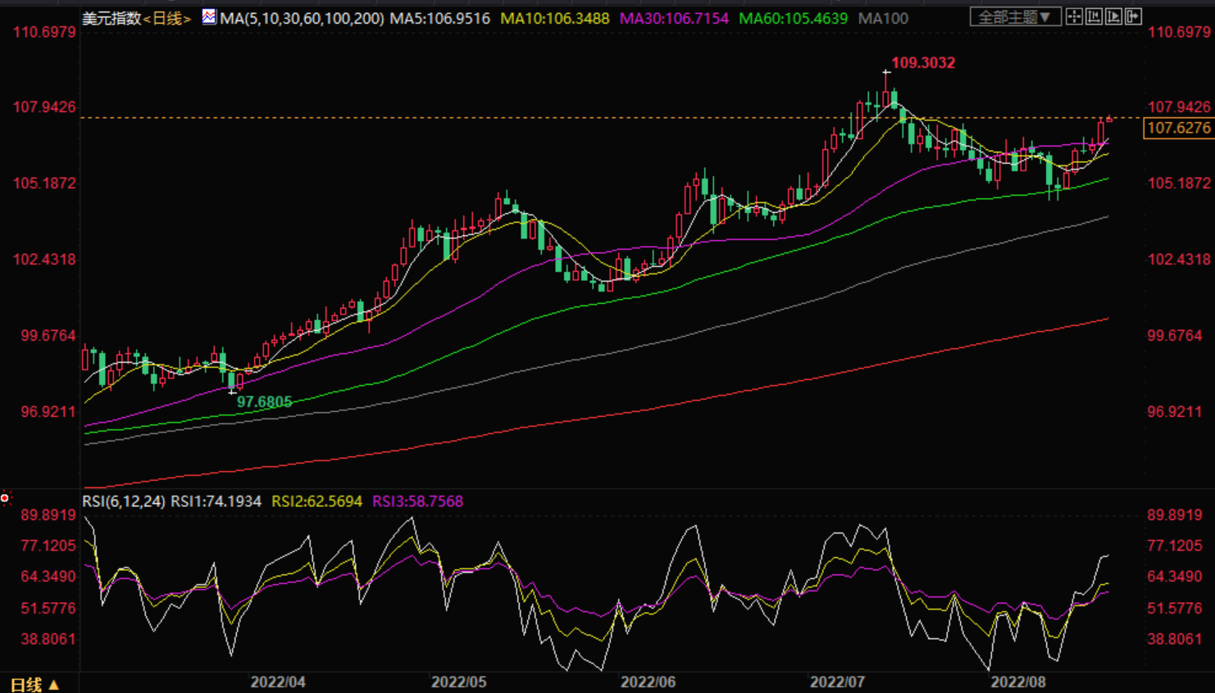Click the panel expand arrow icon
Viewport: 1215px width, 693px height.
point(1133,16)
